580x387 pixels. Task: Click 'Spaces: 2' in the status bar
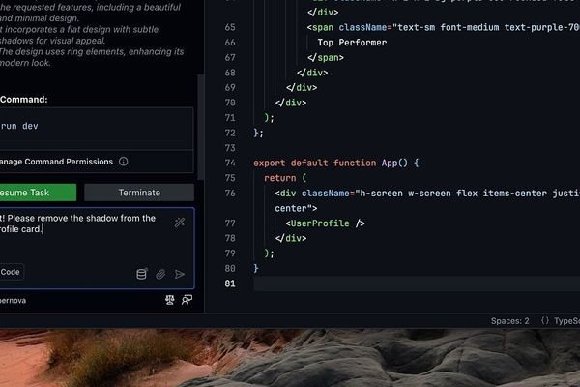click(510, 321)
